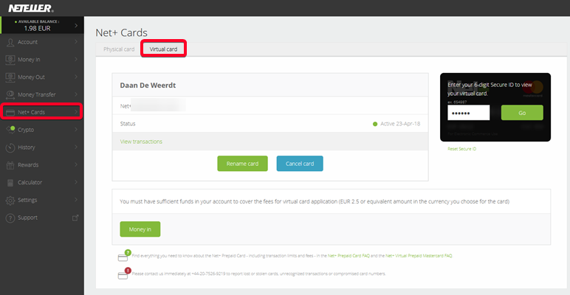Open the View transactions link
This screenshot has height=295, width=570.
141,142
